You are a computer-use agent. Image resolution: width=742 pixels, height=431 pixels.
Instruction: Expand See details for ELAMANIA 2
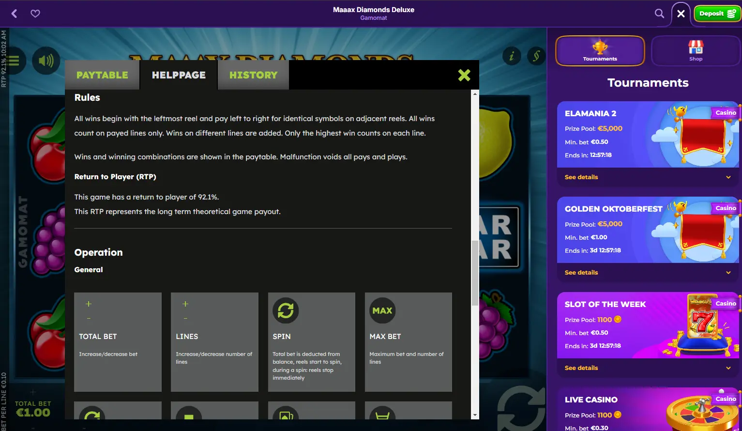click(581, 177)
